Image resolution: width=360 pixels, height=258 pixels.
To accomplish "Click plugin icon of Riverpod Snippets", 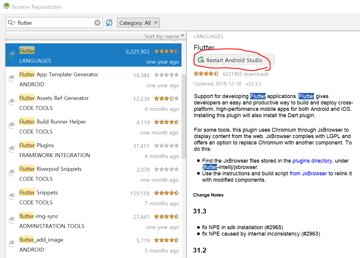I will click(12, 173).
